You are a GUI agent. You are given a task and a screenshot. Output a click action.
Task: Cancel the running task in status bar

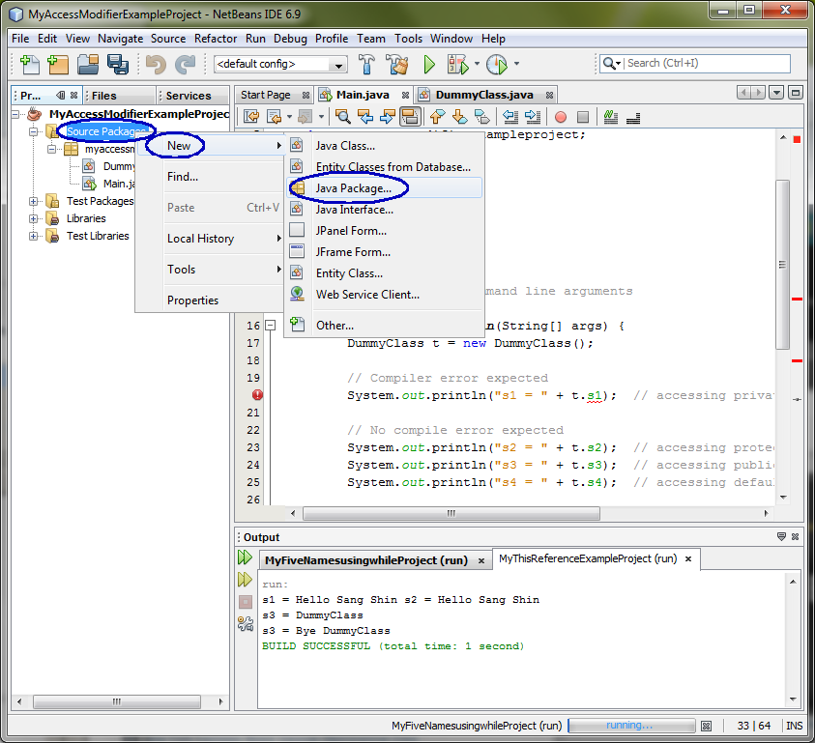tap(706, 726)
